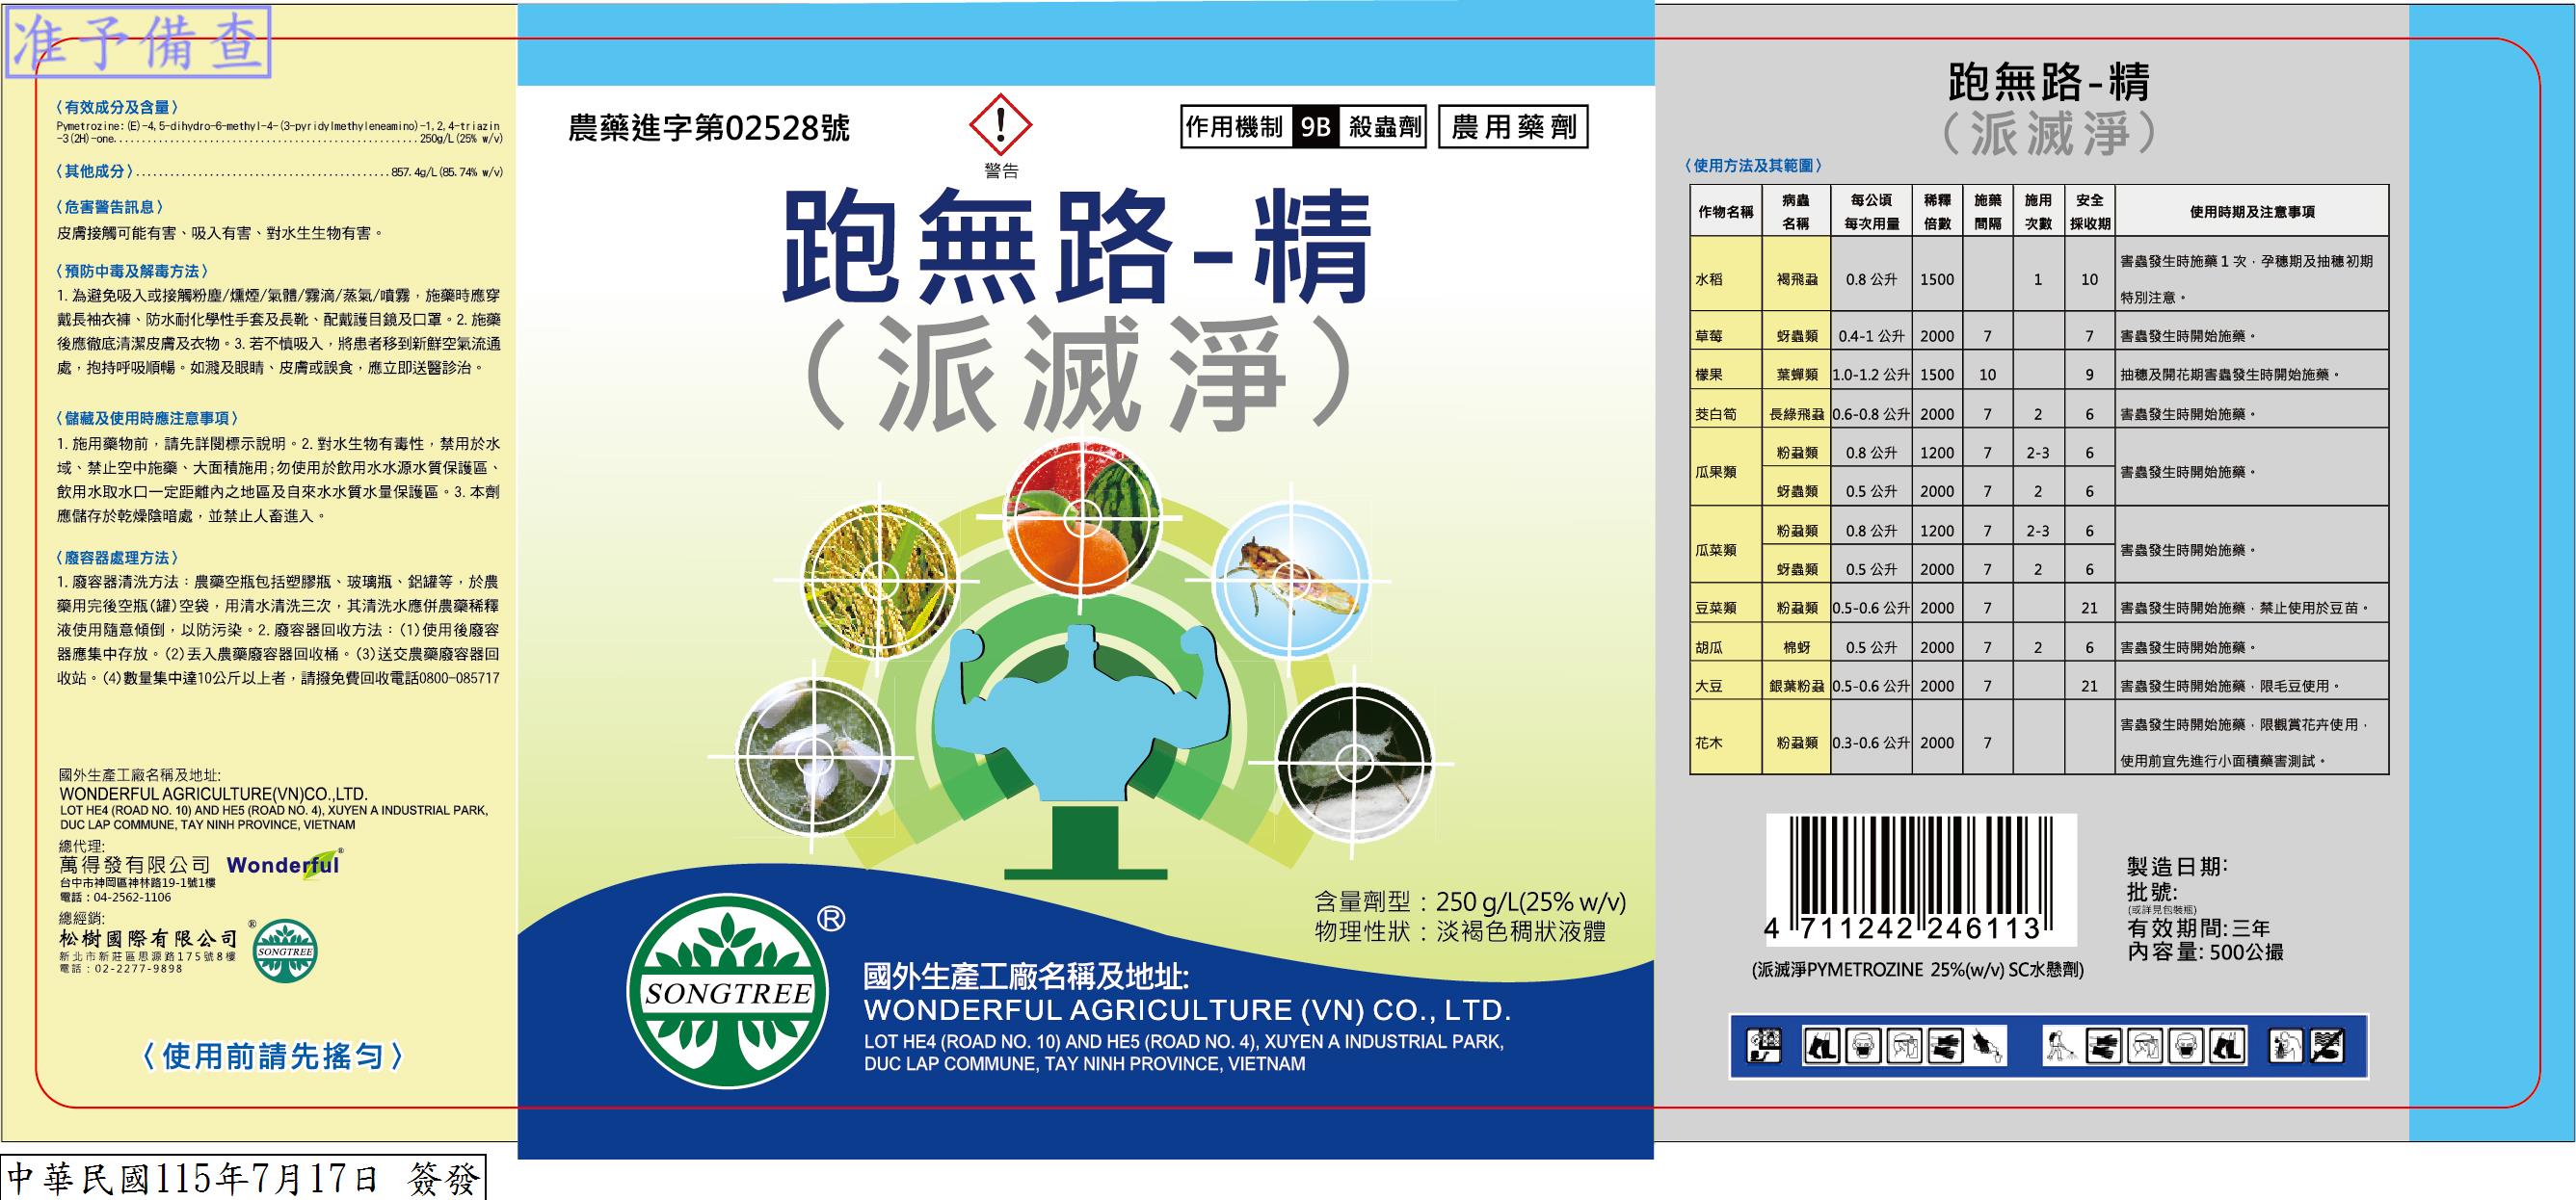Select the strawberry, peach and watermelon circular photo

pyautogui.click(x=1081, y=516)
